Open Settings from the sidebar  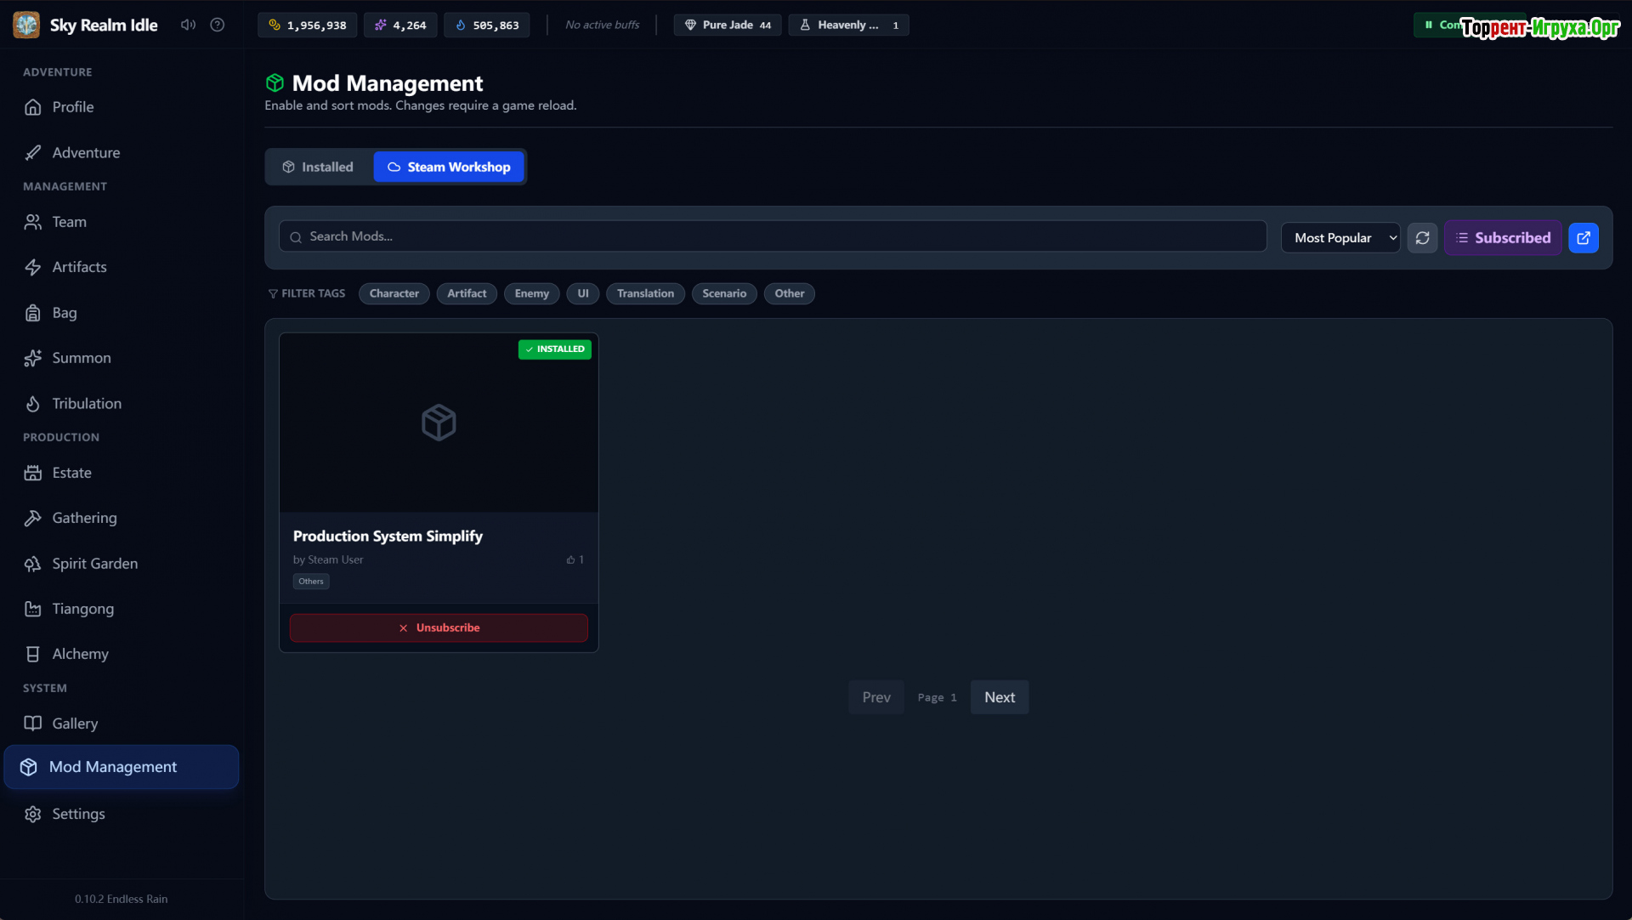pos(78,814)
